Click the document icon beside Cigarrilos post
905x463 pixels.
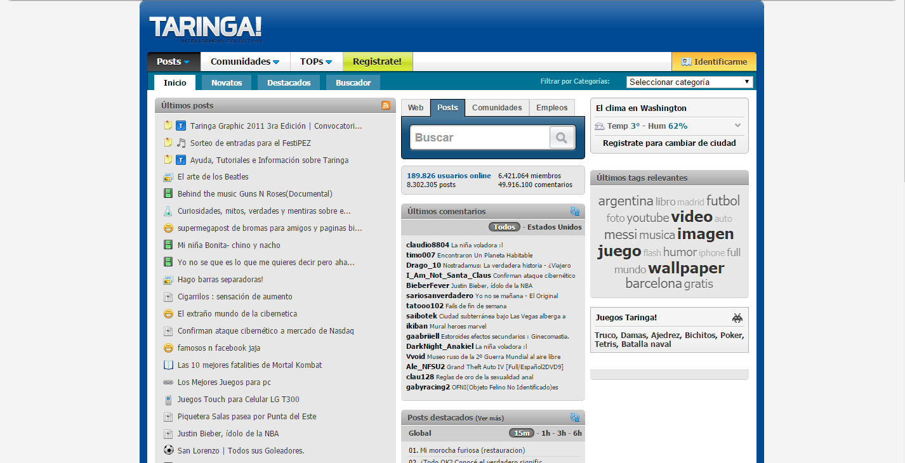[x=168, y=297]
